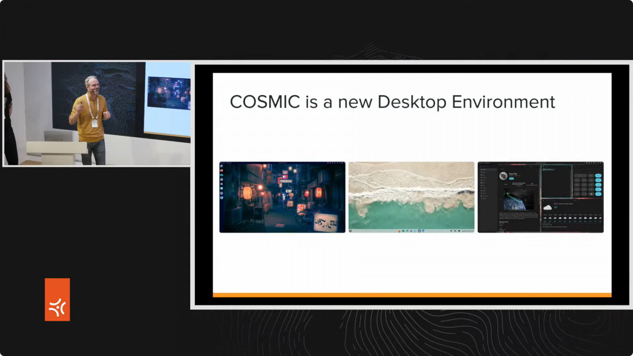Click the right arrow beside Gaia Sky screenshot
Image resolution: width=633 pixels, height=356 pixels.
pyautogui.click(x=537, y=199)
